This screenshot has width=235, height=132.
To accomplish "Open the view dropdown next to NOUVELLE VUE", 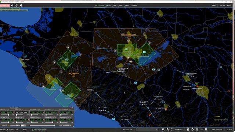I will (147, 129).
